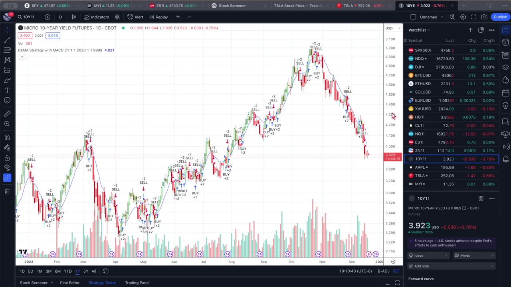Select the chart layout square icon
This screenshot has height=287, width=511.
(413, 17)
